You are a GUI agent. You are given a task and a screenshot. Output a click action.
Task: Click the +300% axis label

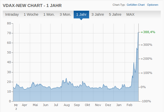point(146,45)
